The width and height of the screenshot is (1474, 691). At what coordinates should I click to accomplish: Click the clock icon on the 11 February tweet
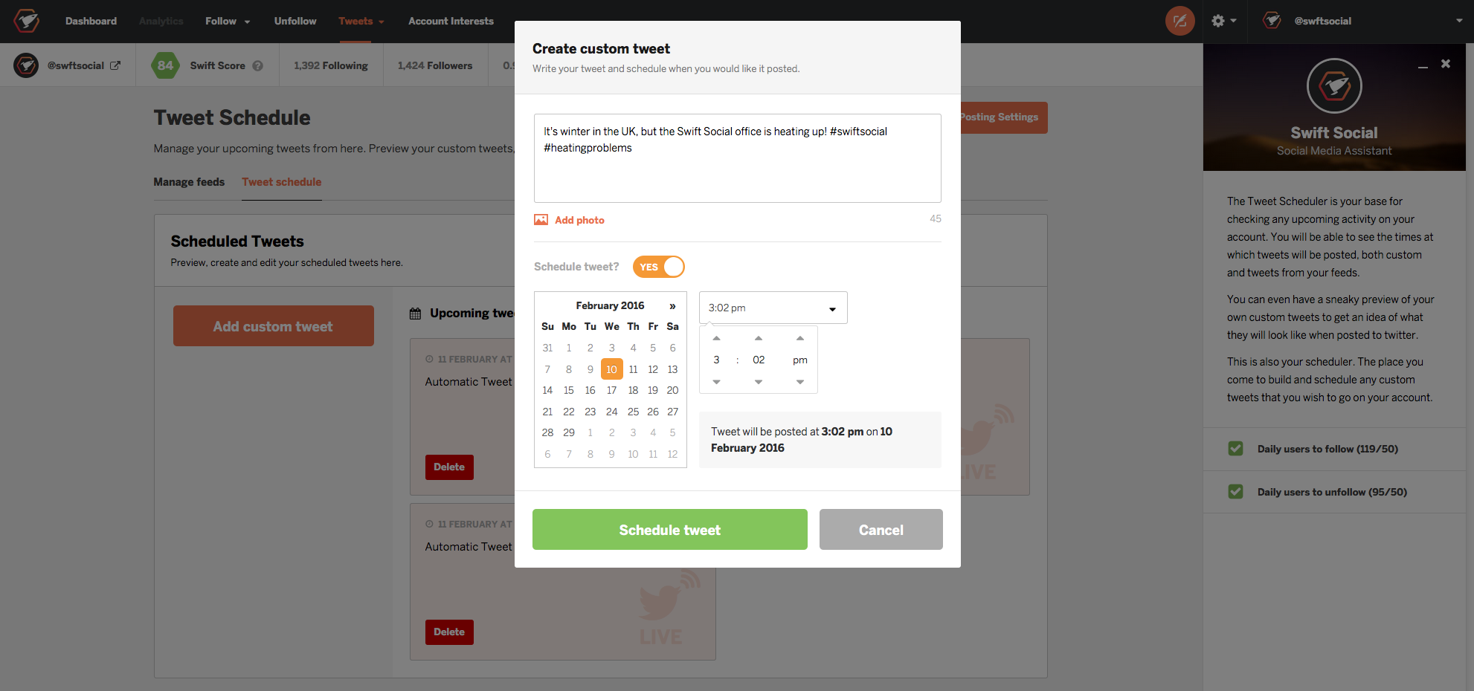[x=428, y=358]
